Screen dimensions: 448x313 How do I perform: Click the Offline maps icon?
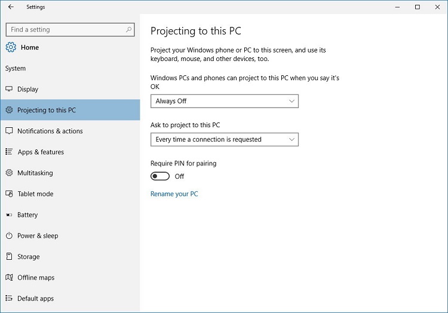pyautogui.click(x=9, y=277)
